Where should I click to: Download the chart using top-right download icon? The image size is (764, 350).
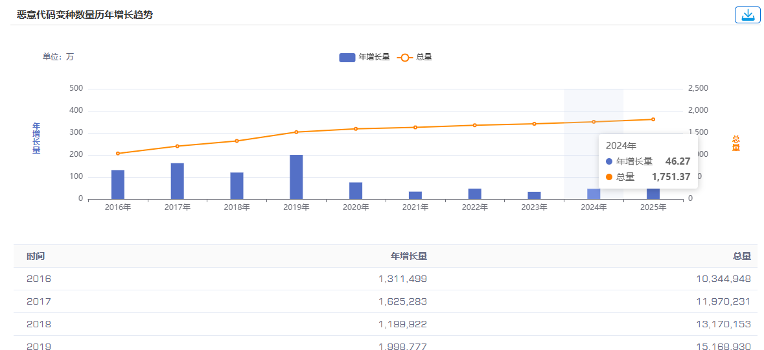[x=747, y=15]
